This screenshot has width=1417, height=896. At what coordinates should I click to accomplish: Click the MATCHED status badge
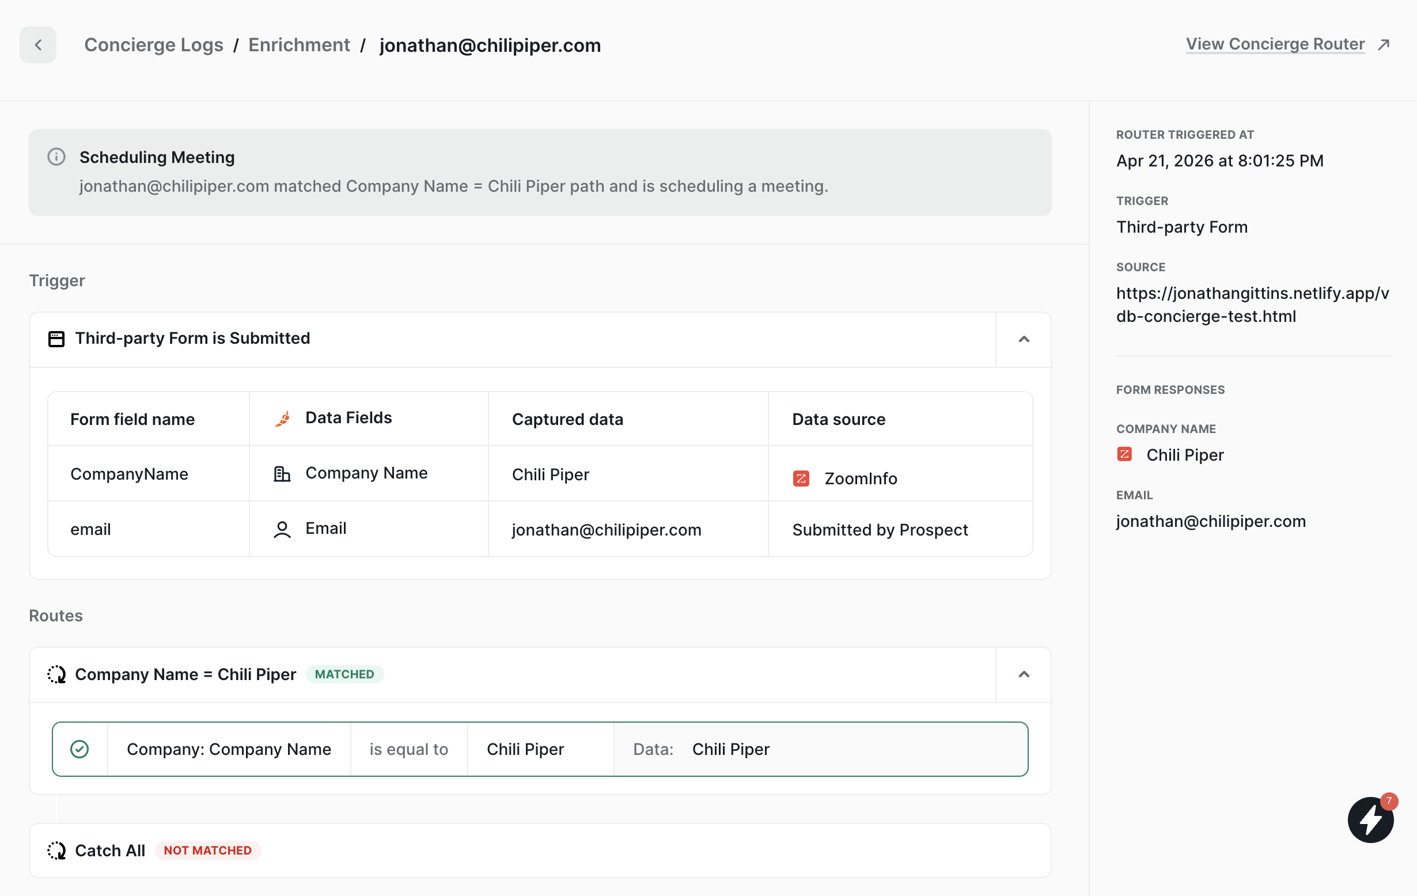tap(345, 674)
